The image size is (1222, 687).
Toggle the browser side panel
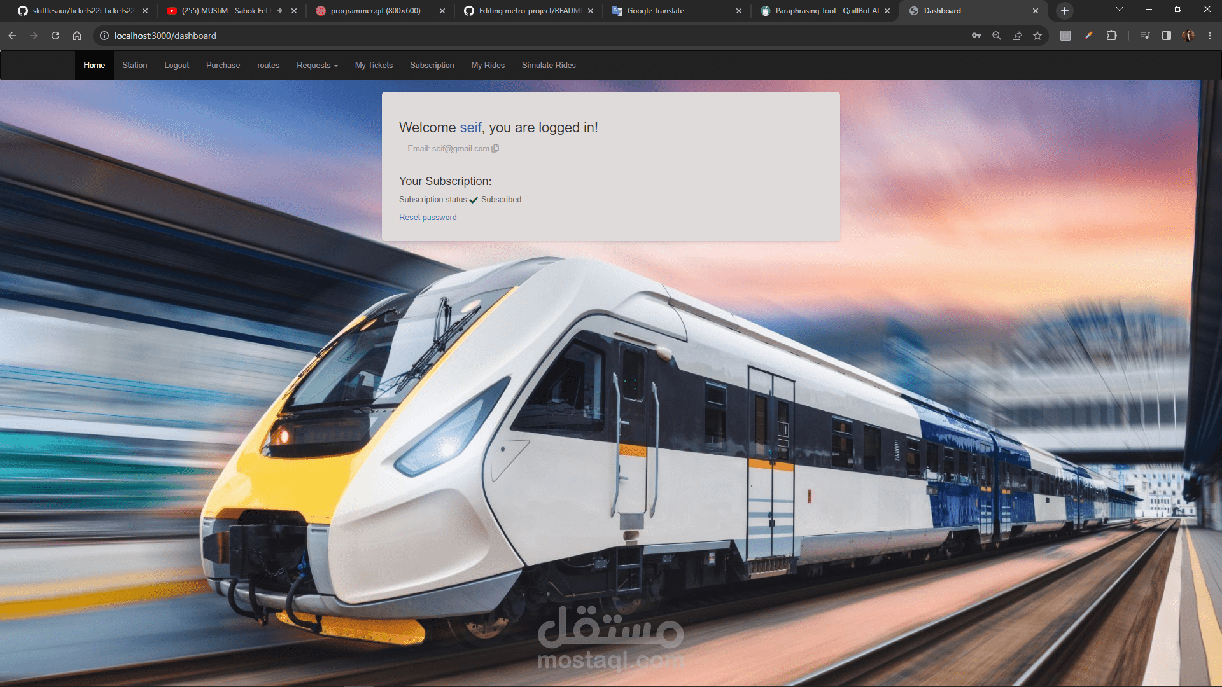coord(1166,36)
